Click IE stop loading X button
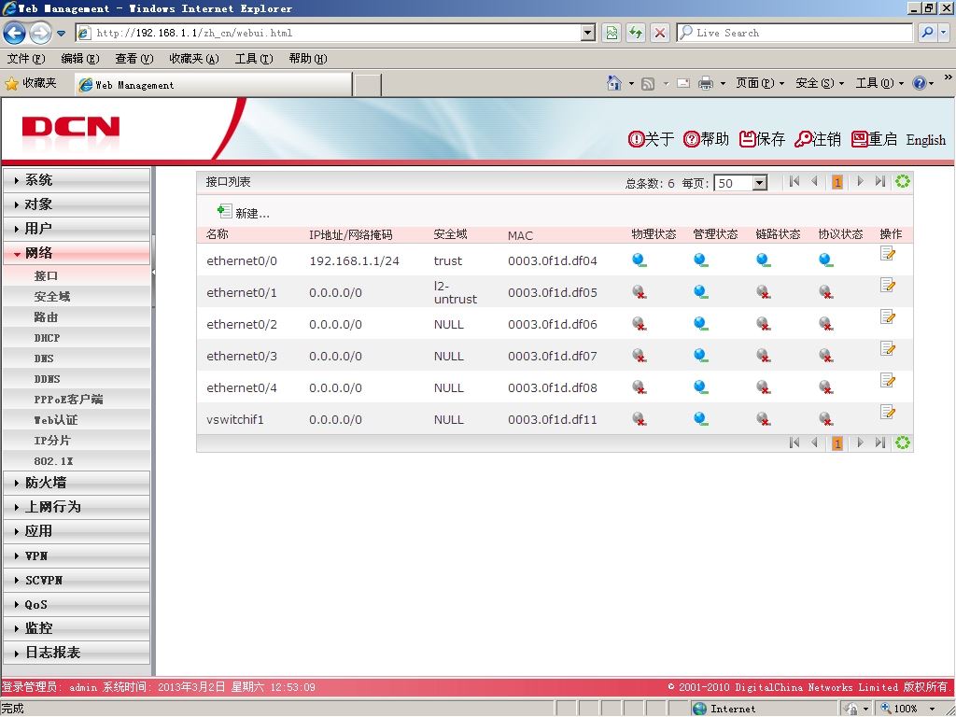The width and height of the screenshot is (956, 717). (660, 33)
